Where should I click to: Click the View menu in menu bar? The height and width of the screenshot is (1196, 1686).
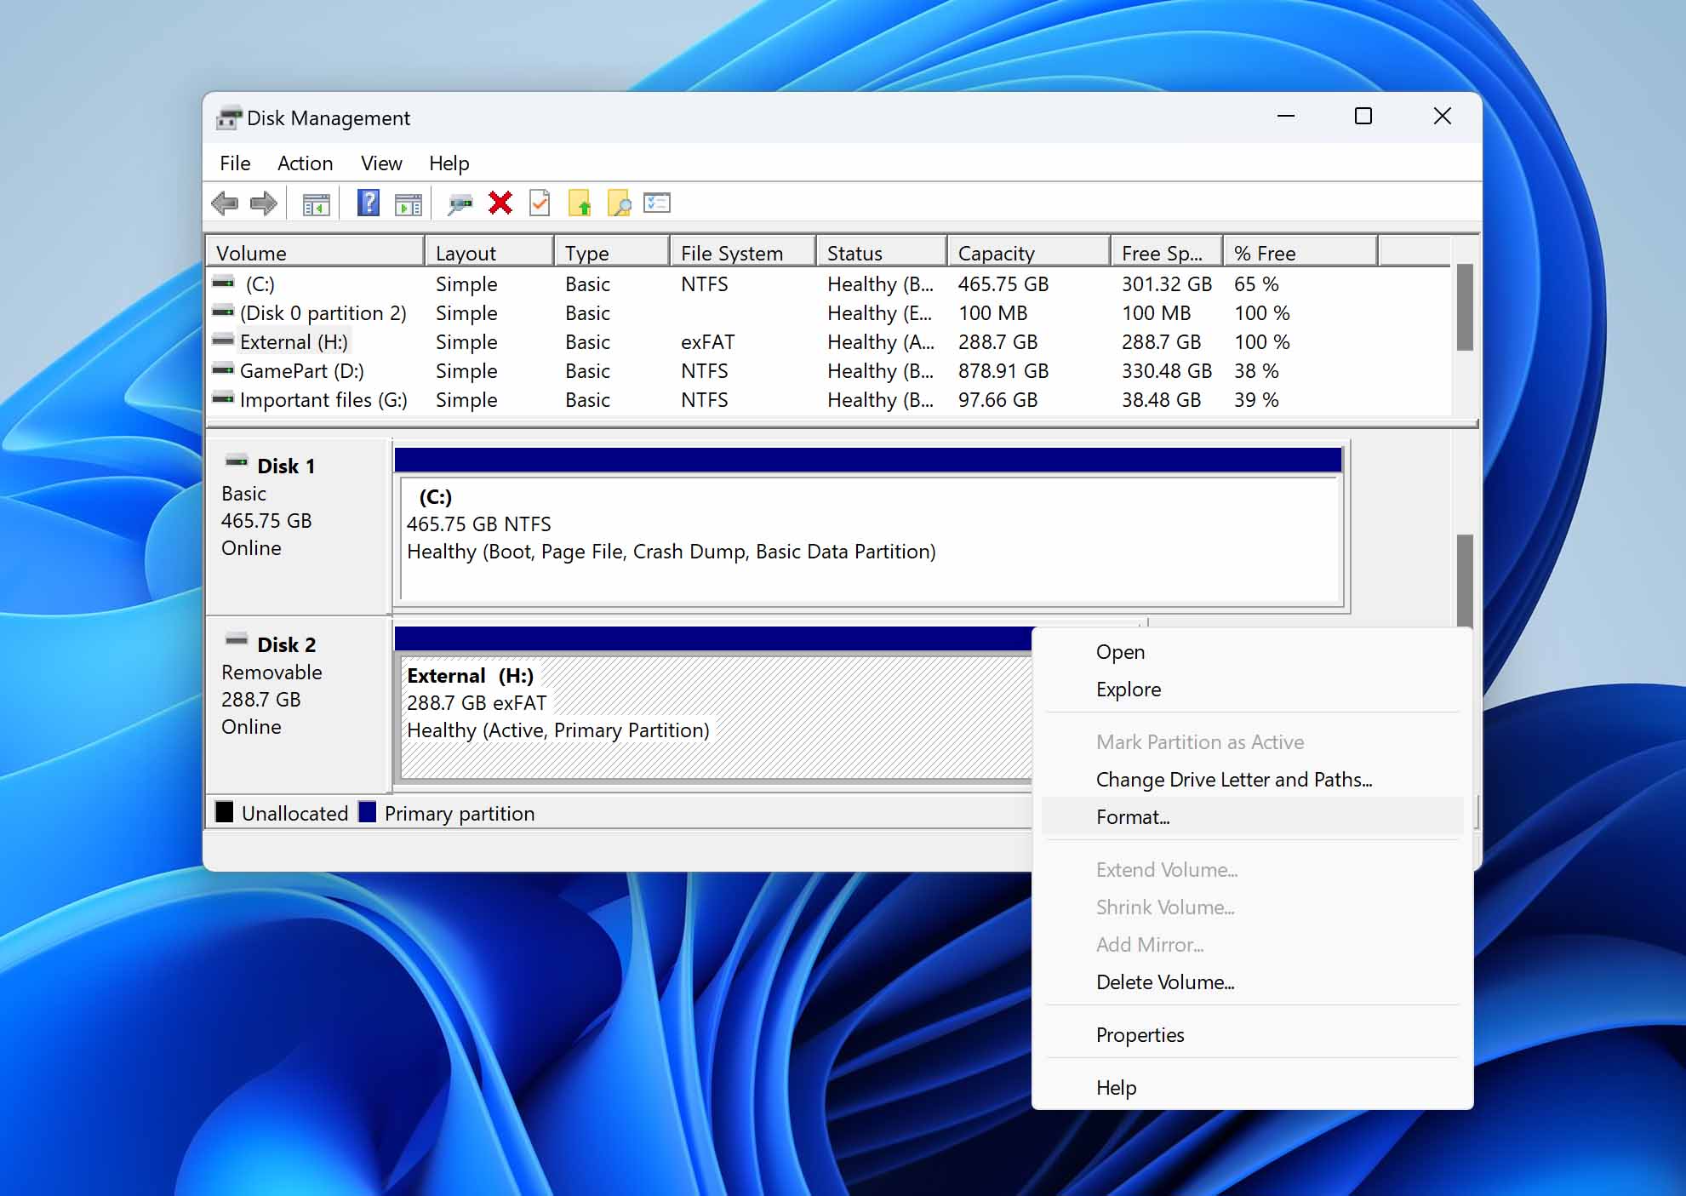[x=380, y=163]
